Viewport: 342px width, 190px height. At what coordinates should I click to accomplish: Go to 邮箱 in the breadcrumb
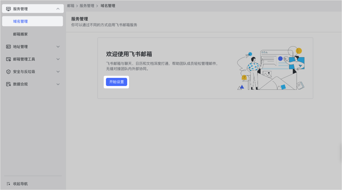point(71,6)
